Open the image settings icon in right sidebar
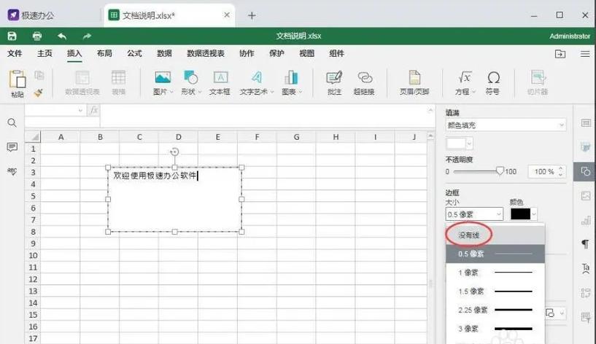 586,196
